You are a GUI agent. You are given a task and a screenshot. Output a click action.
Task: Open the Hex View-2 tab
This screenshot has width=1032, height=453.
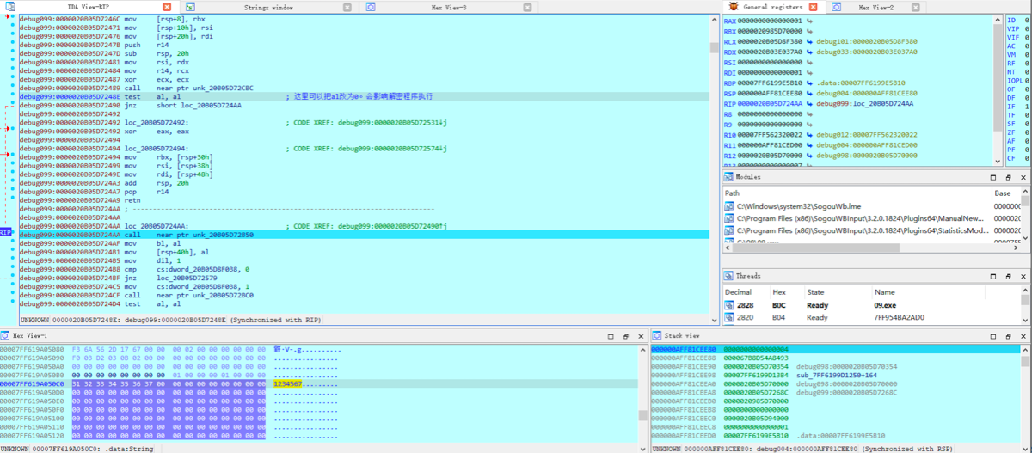pyautogui.click(x=876, y=7)
